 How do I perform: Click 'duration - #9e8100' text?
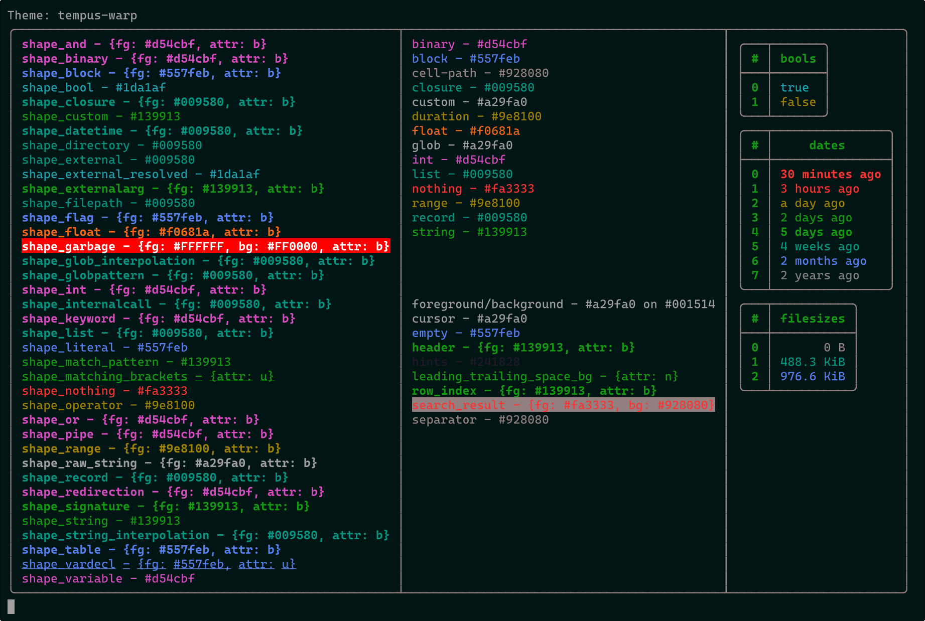click(x=477, y=116)
